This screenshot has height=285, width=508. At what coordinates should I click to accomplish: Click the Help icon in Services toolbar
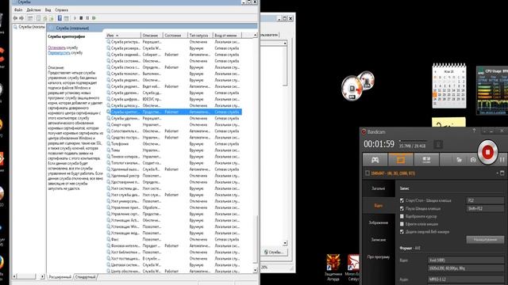60,18
